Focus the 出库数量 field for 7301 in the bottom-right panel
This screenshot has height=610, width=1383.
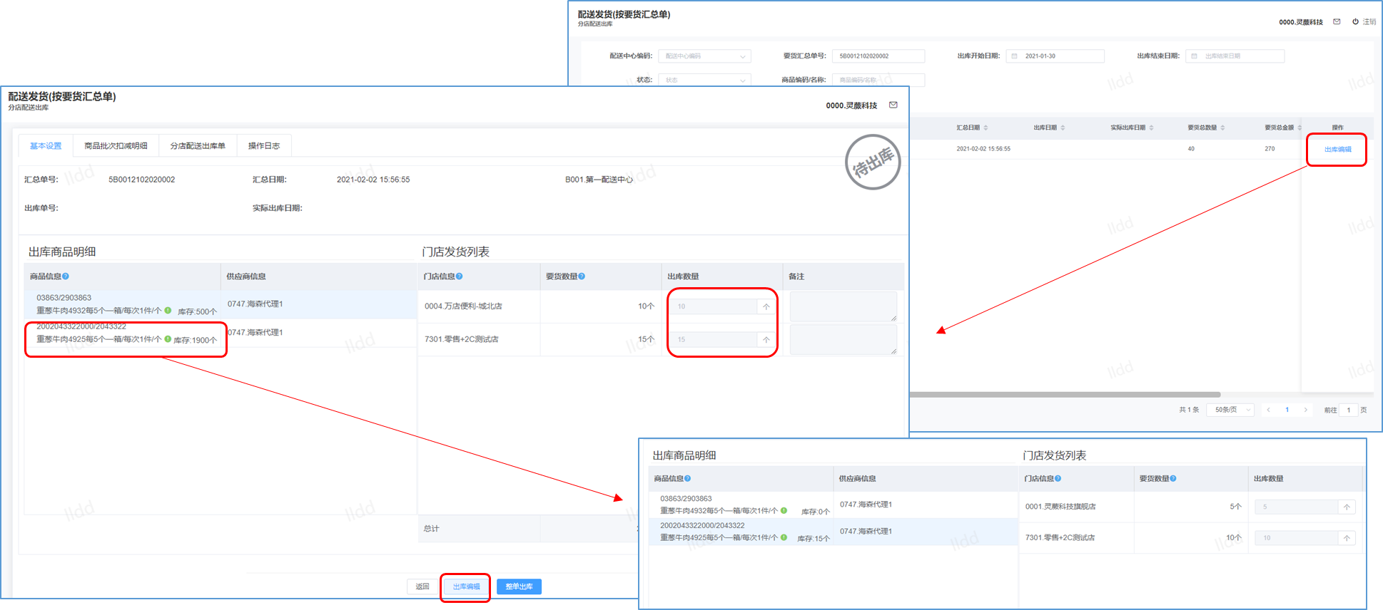[1297, 538]
